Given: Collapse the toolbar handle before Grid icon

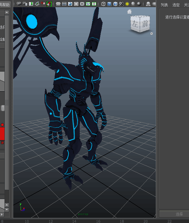Looking at the screenshot, I should coord(53,4).
